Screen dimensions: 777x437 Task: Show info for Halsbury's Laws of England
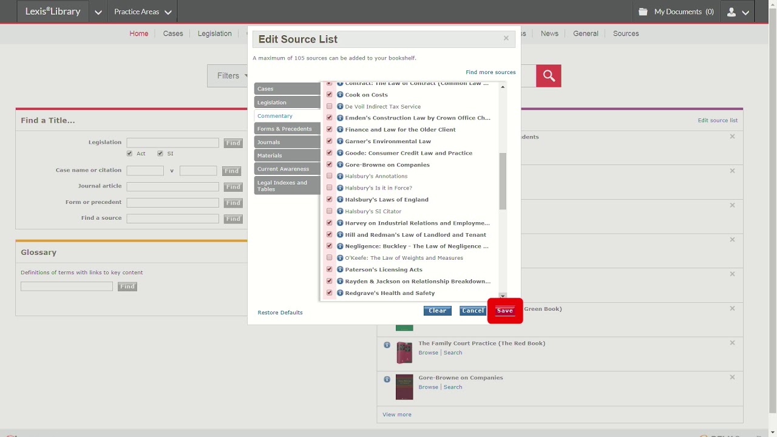(340, 200)
